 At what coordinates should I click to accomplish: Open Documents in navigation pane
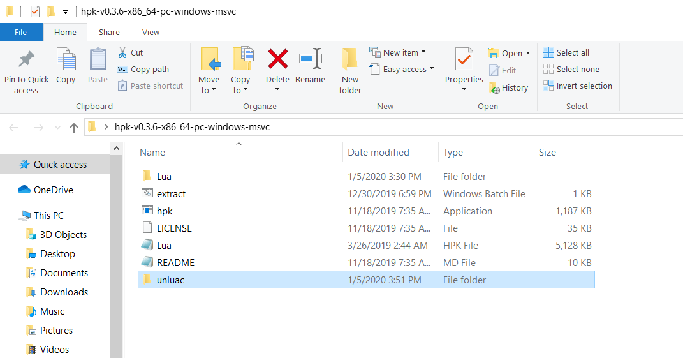coord(57,273)
